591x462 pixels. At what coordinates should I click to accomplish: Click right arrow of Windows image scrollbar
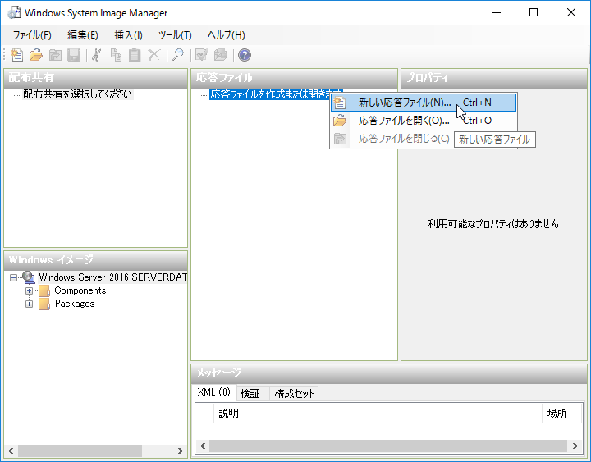point(180,451)
